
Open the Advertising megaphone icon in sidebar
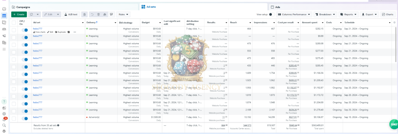click(x=4, y=36)
